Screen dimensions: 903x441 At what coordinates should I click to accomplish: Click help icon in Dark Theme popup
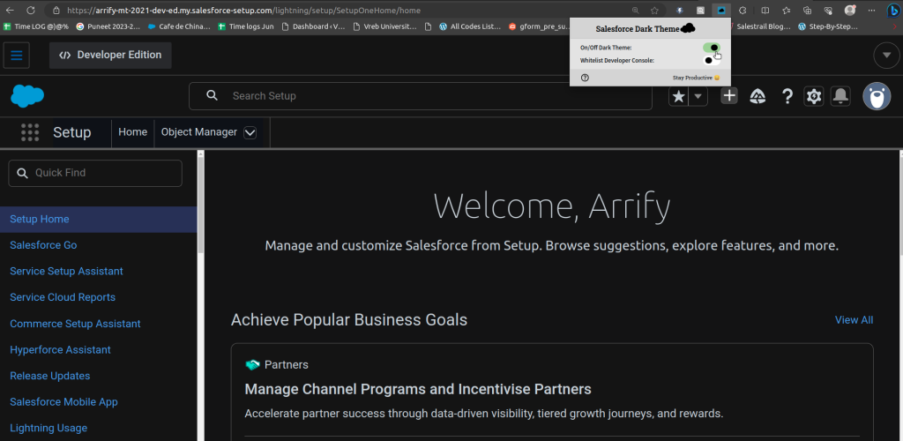tap(586, 78)
